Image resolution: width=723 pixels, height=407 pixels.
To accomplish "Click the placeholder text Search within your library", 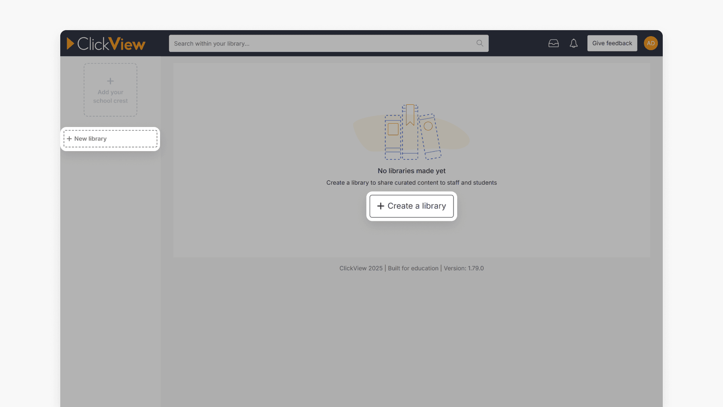I will tap(211, 43).
